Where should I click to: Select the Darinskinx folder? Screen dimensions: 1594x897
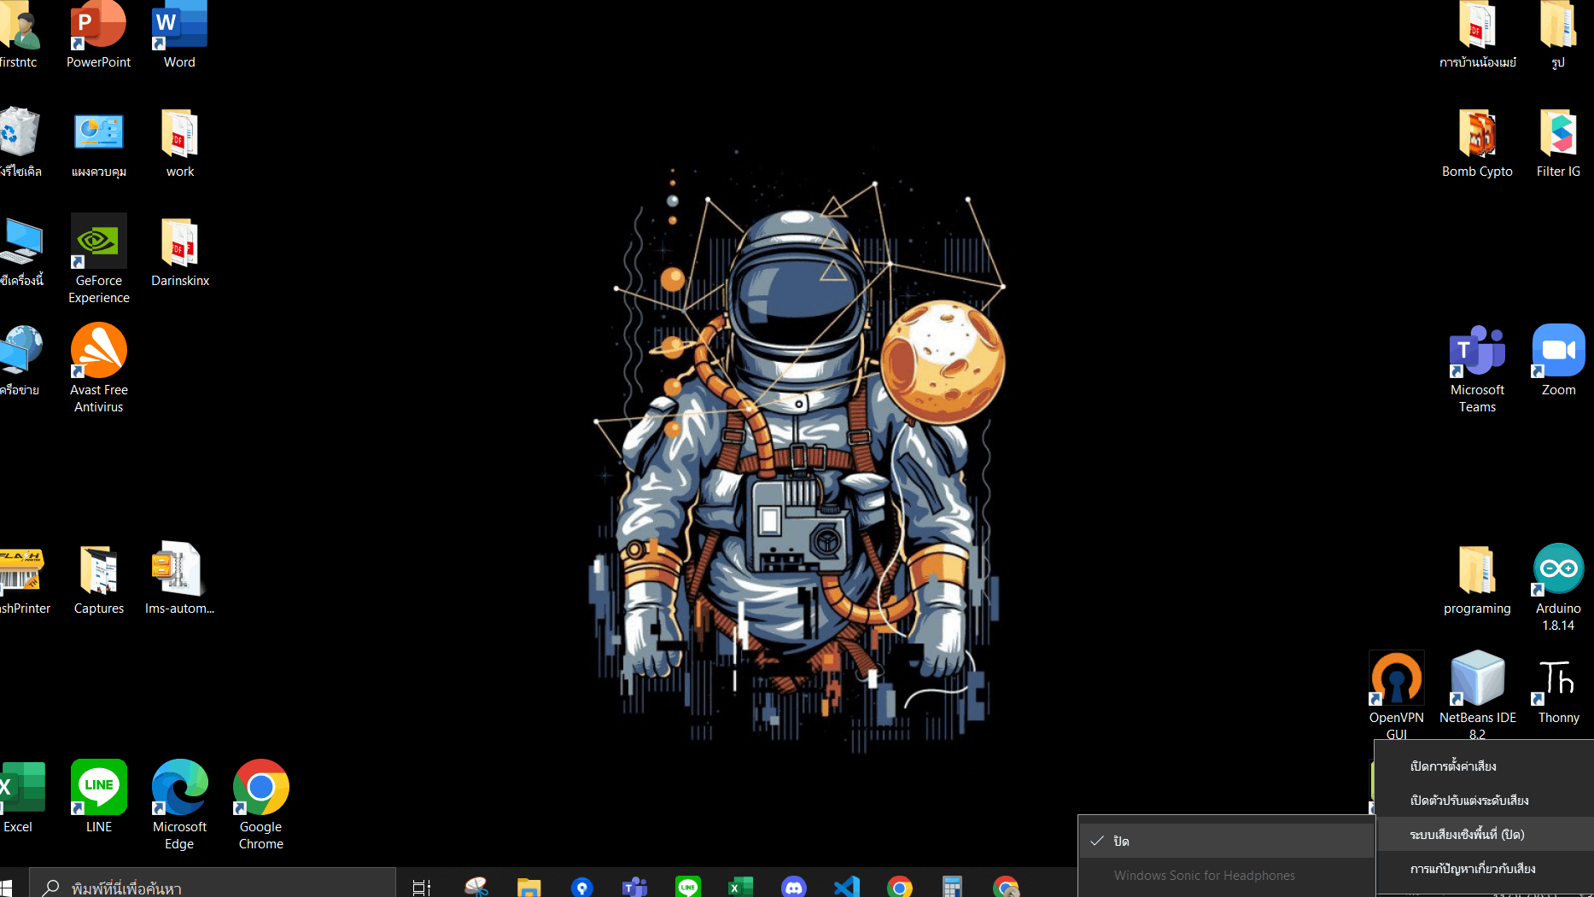click(x=180, y=253)
